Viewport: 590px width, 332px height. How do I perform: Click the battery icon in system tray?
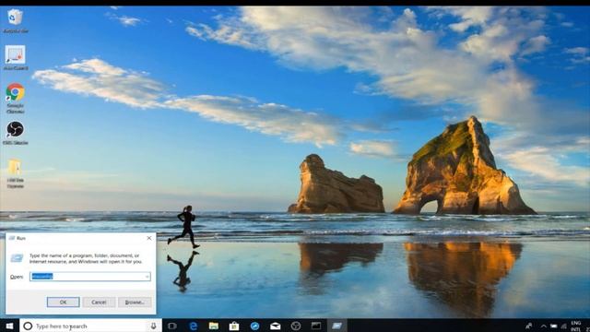(x=554, y=326)
